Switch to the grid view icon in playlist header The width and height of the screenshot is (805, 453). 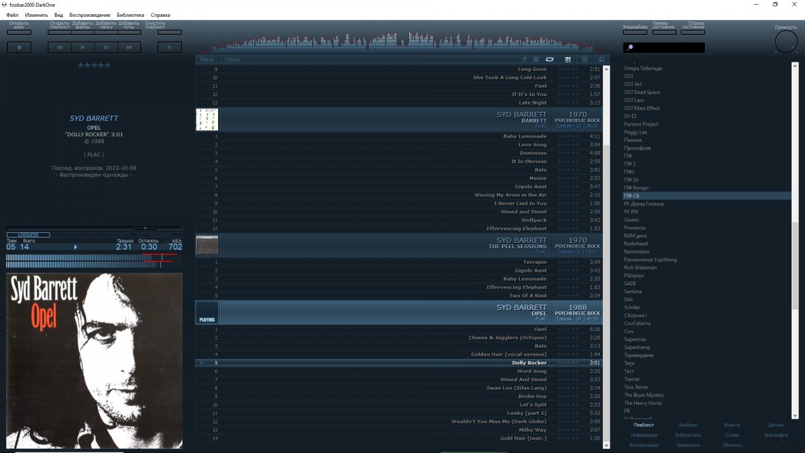pos(568,59)
